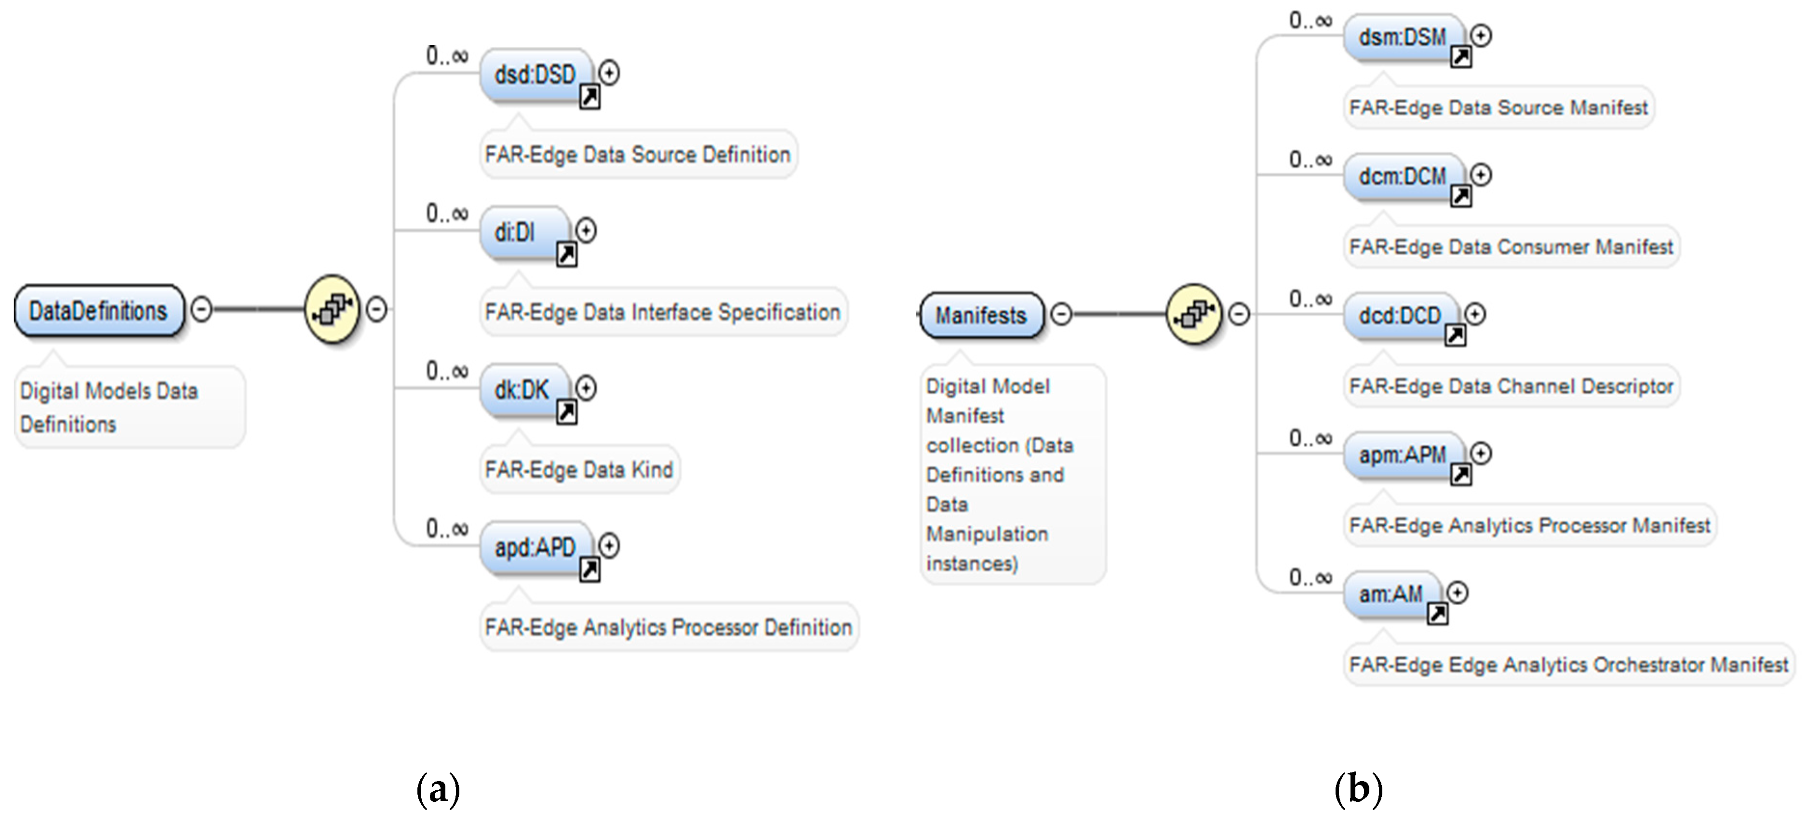Screen dimensions: 1805x824
Task: Select the DataDefinitions element box
Action: click(x=98, y=310)
